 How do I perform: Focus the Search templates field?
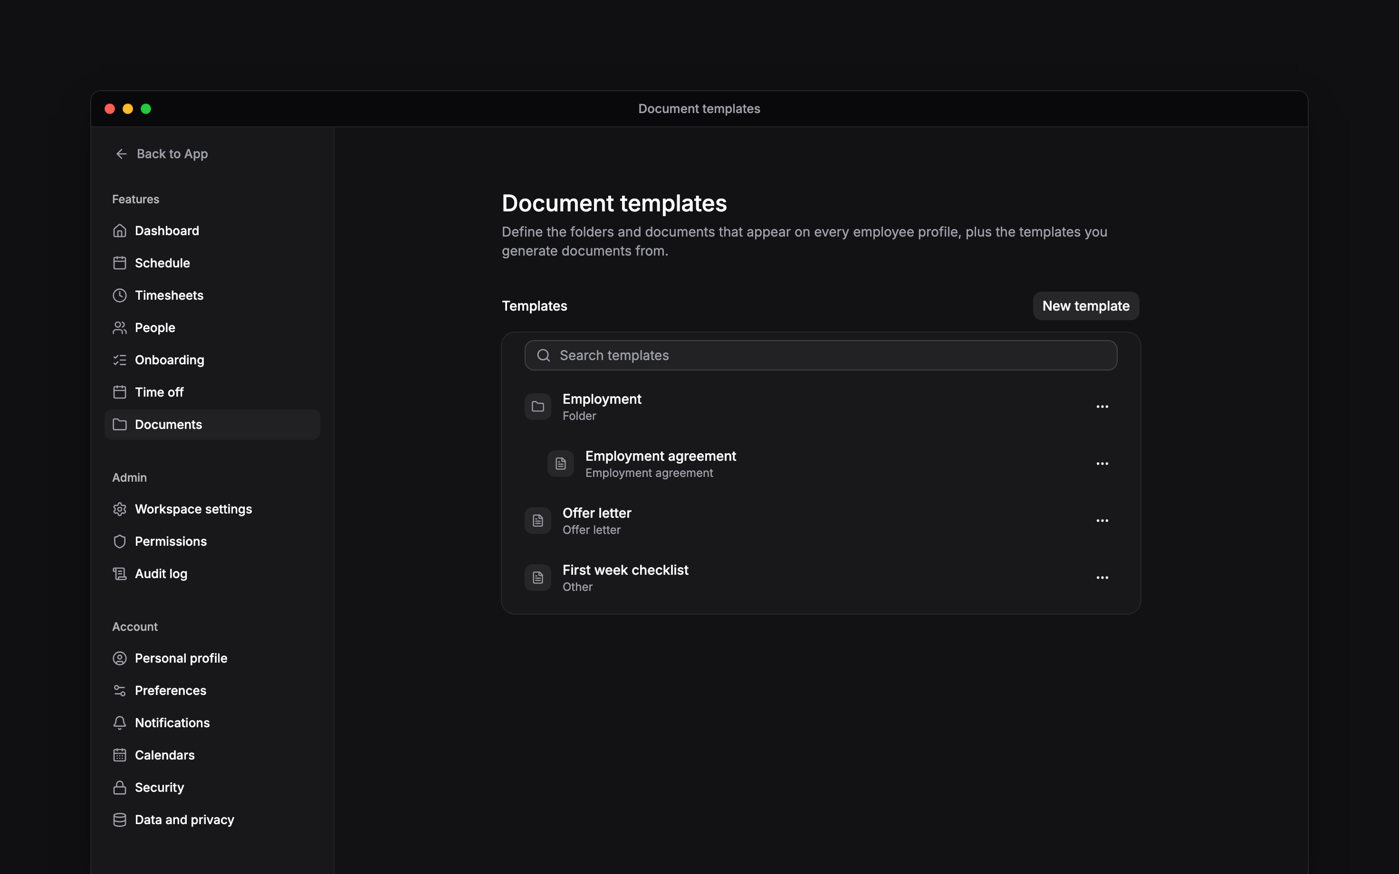click(x=820, y=355)
